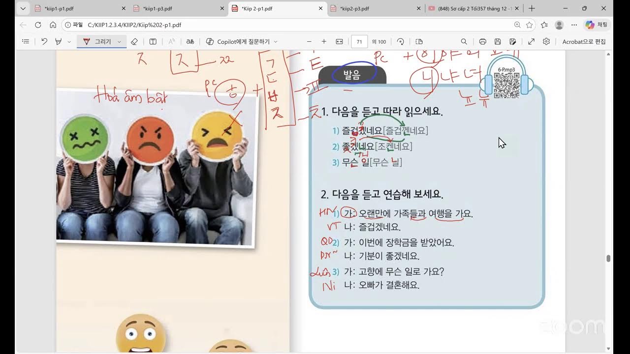Switch the page view layout

(x=419, y=42)
